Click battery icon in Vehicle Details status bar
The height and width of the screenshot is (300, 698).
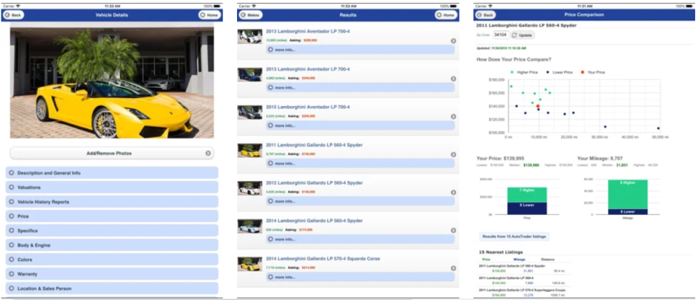(217, 7)
